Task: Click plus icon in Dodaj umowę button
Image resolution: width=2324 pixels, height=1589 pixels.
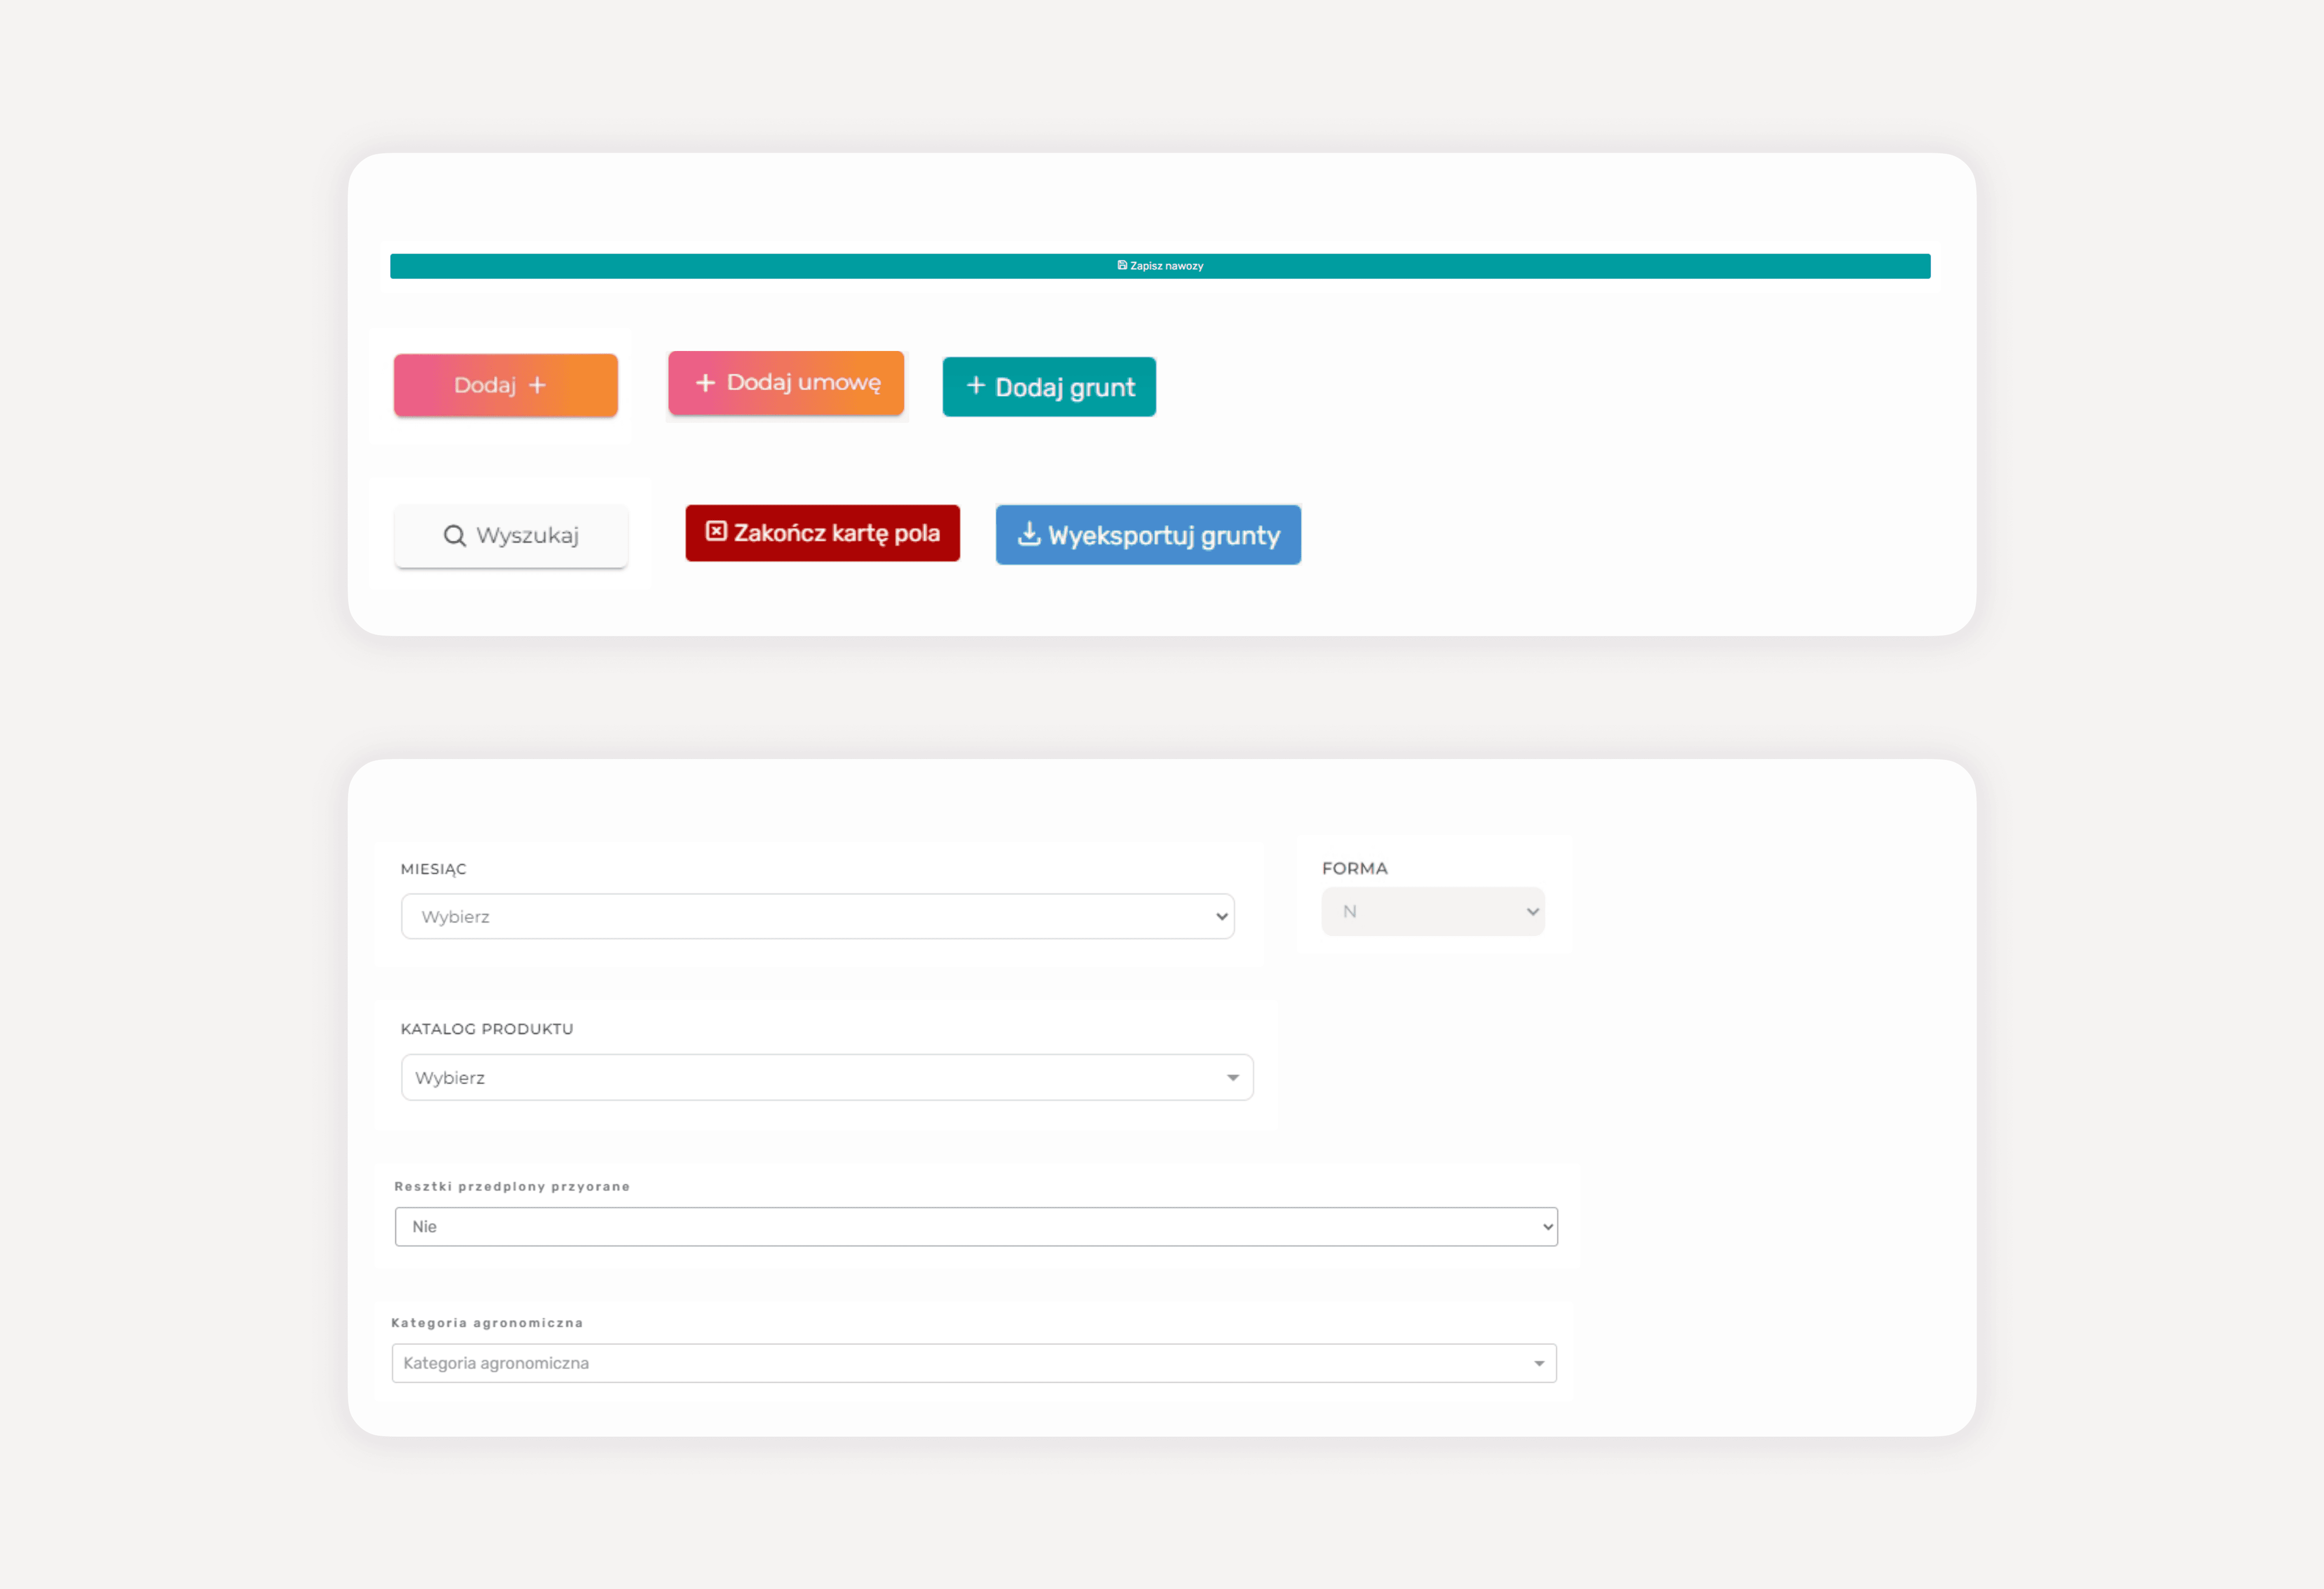Action: point(705,383)
